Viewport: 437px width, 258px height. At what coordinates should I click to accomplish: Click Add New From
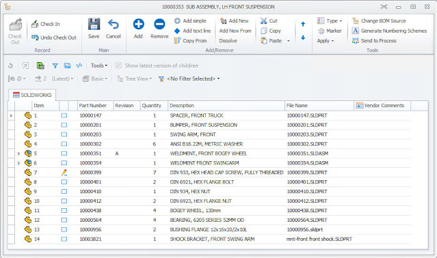point(235,31)
